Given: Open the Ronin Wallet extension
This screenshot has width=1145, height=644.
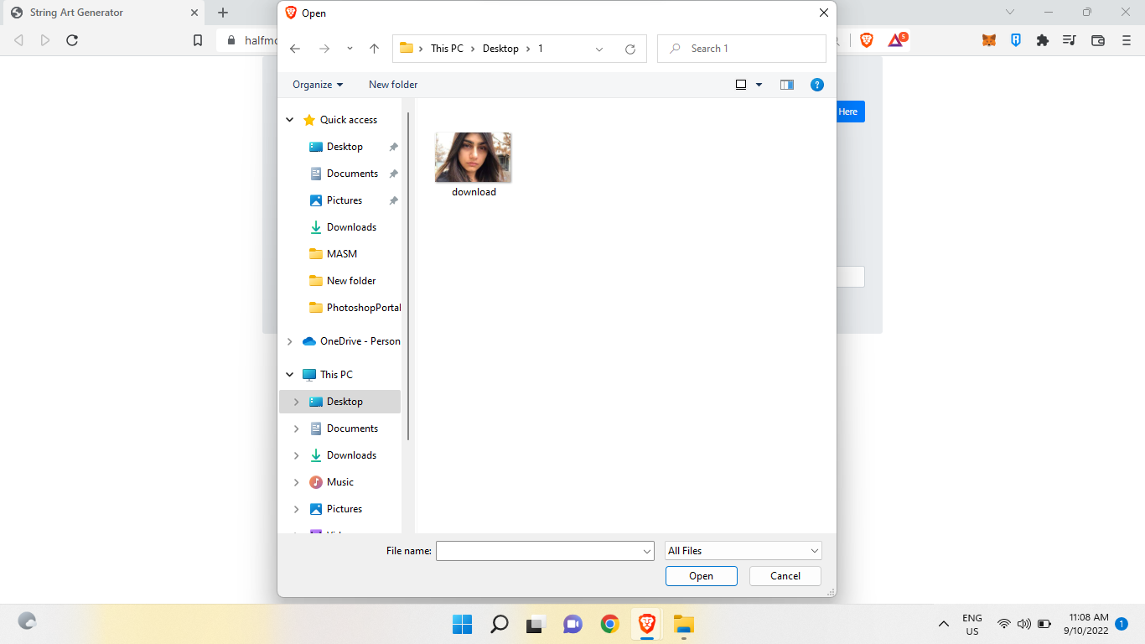Looking at the screenshot, I should click(1015, 39).
